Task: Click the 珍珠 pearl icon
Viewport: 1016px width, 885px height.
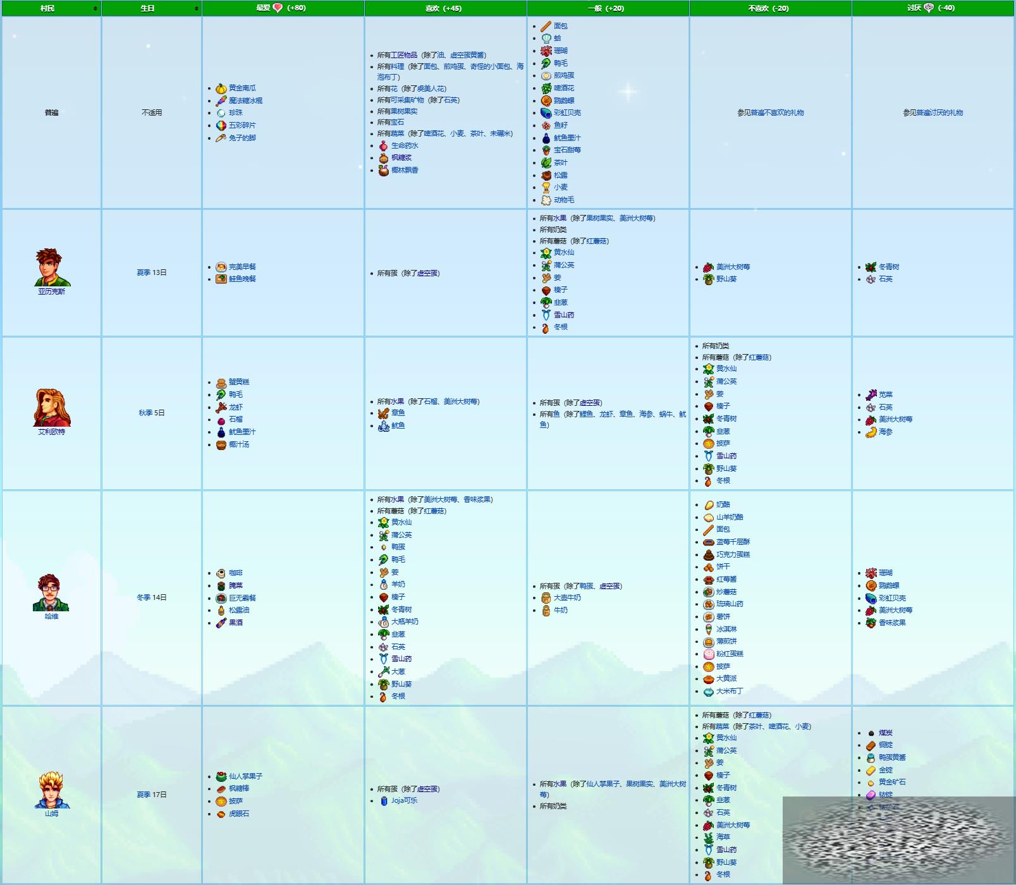Action: [x=221, y=113]
